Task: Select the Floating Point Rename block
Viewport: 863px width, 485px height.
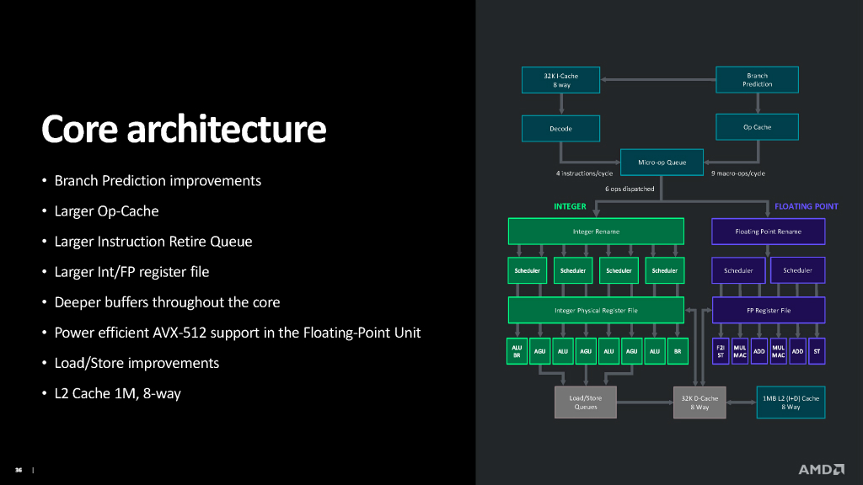Action: tap(769, 232)
